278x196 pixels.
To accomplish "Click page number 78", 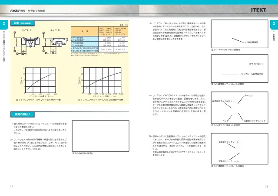I will tap(266, 186).
